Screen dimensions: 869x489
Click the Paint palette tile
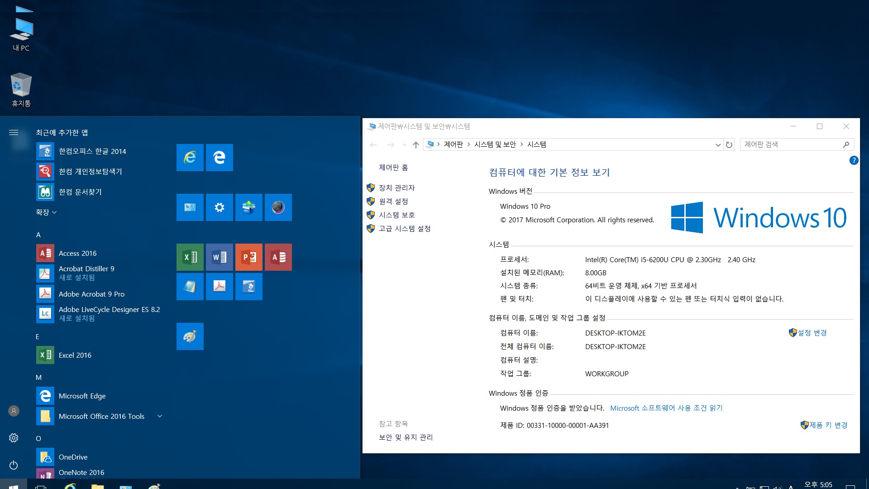point(190,336)
